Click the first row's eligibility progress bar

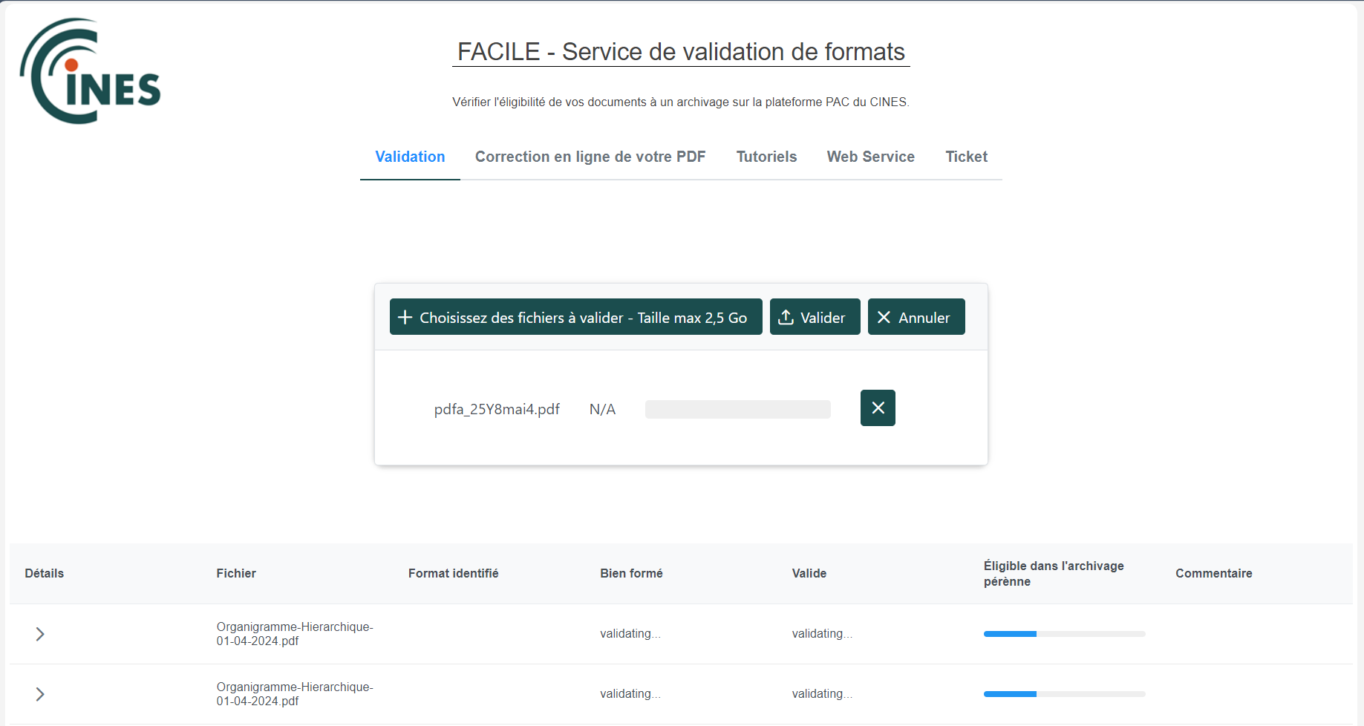(1065, 634)
